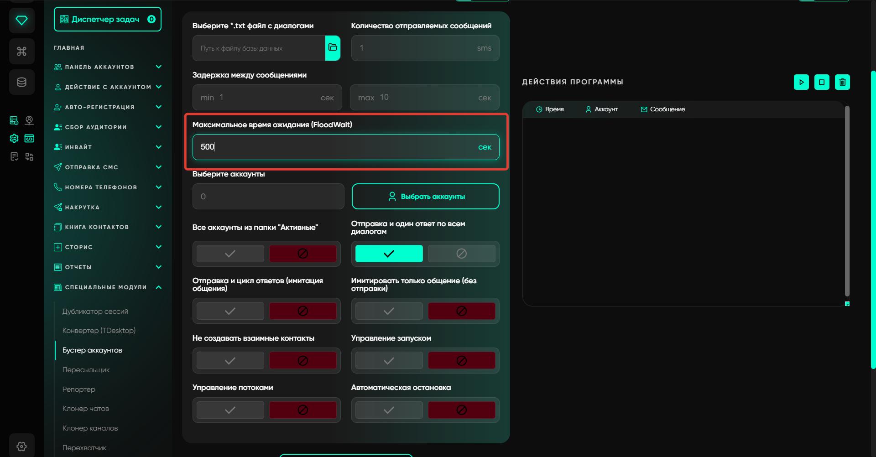Click the database icon in left rail
Viewport: 876px width, 457px height.
21,82
